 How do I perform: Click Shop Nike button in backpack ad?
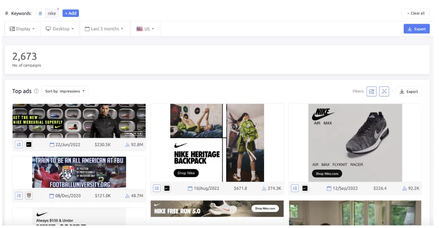(186, 173)
